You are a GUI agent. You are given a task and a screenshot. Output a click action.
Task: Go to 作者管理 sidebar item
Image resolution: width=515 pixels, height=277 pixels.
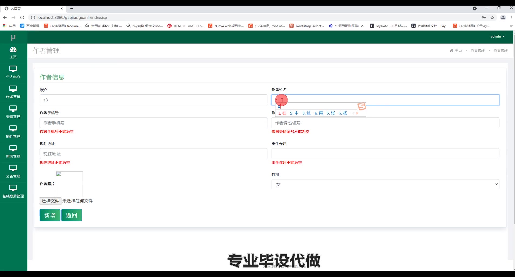[x=13, y=92]
